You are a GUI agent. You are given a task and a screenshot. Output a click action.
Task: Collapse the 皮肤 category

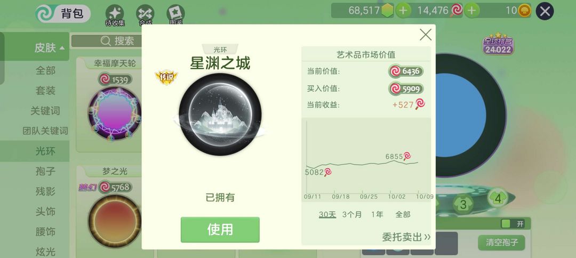click(x=50, y=47)
